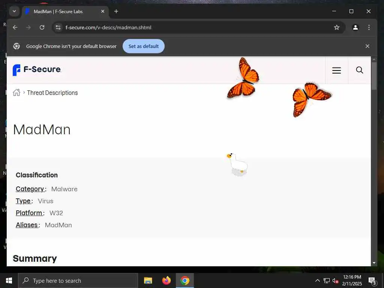This screenshot has height=288, width=384.
Task: Click the scrollbar down arrow
Action: (374, 263)
